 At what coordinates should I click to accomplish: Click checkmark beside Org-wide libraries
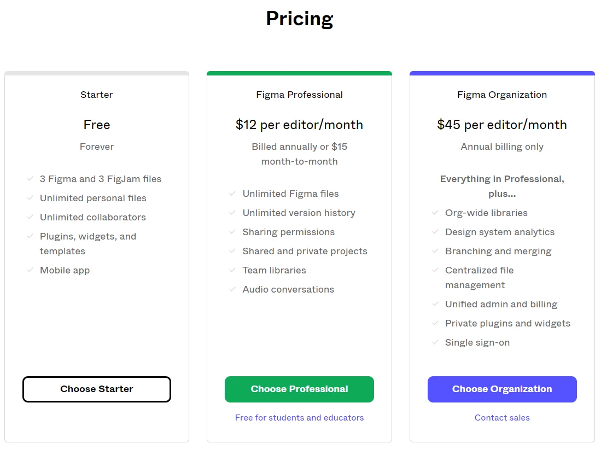(x=435, y=213)
